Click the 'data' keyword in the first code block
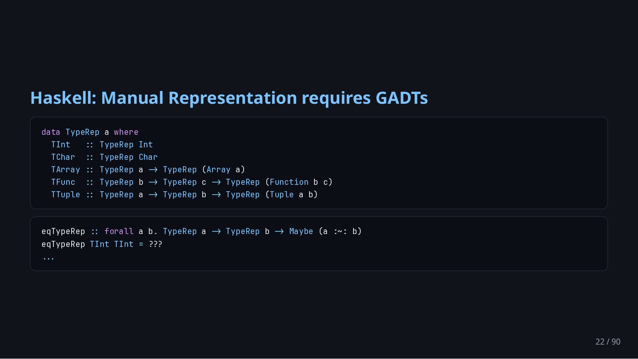Viewport: 638px width, 359px height. click(51, 132)
